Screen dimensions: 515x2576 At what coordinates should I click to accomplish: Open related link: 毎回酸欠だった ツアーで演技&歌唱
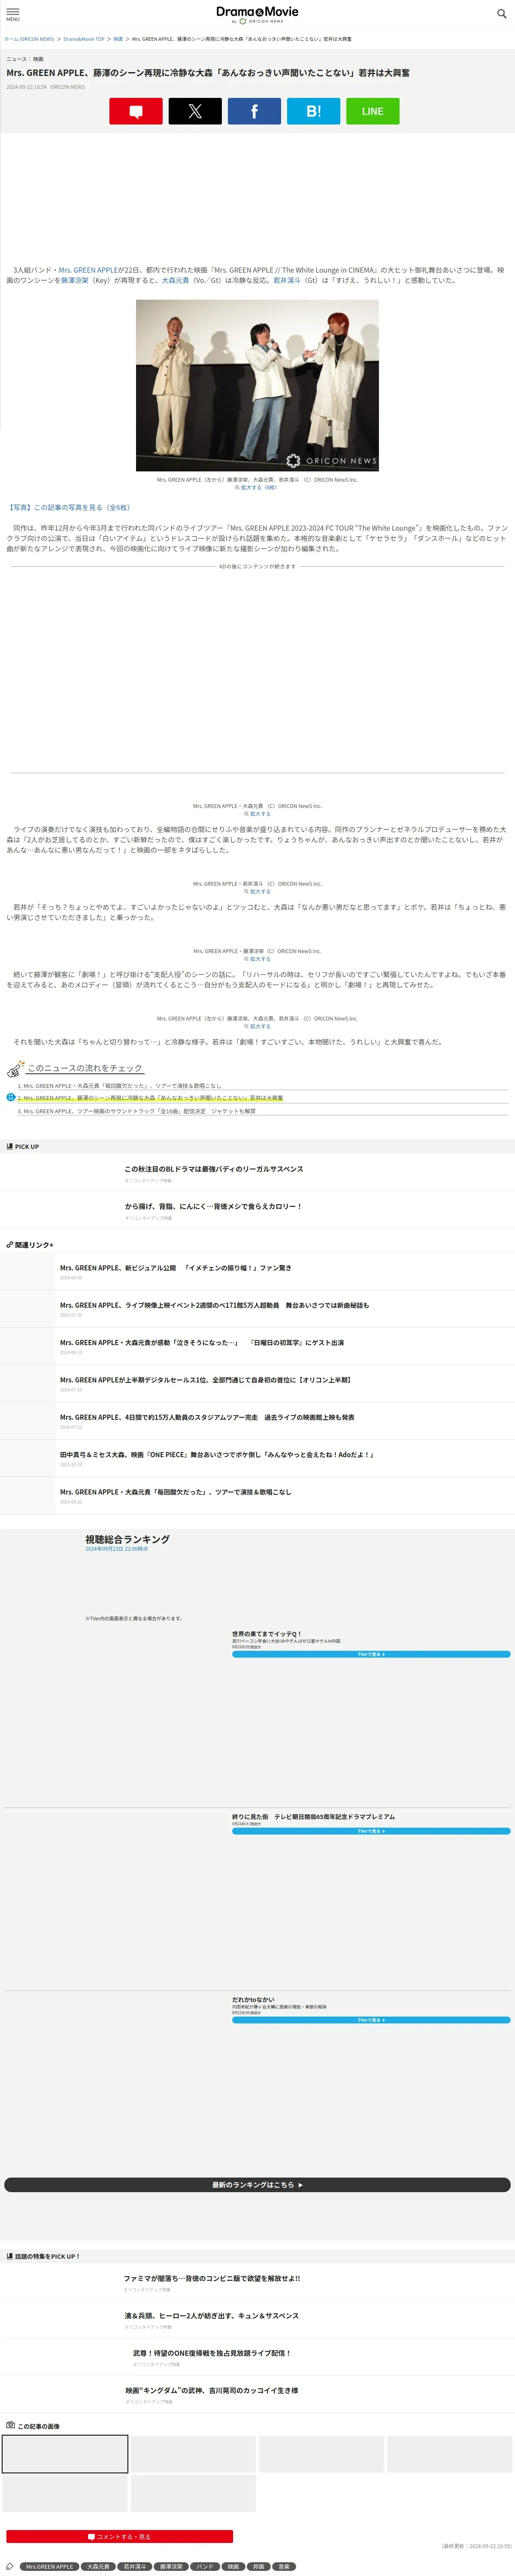(x=176, y=1491)
